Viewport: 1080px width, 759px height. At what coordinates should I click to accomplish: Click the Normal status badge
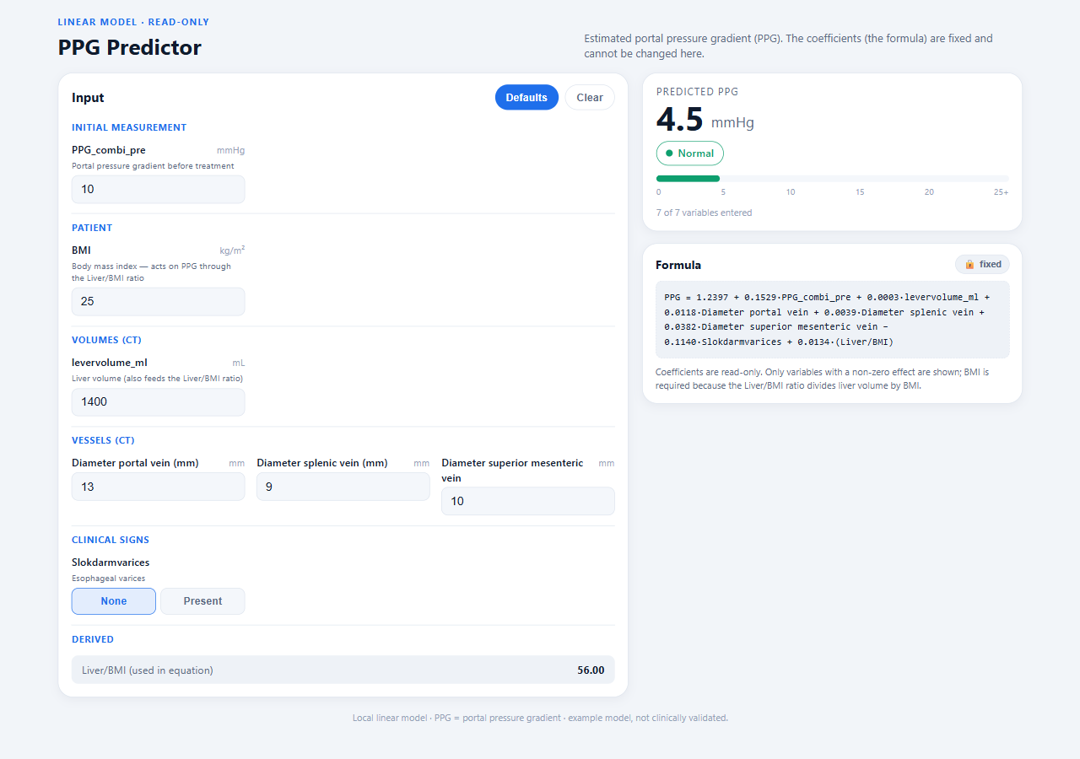click(690, 153)
